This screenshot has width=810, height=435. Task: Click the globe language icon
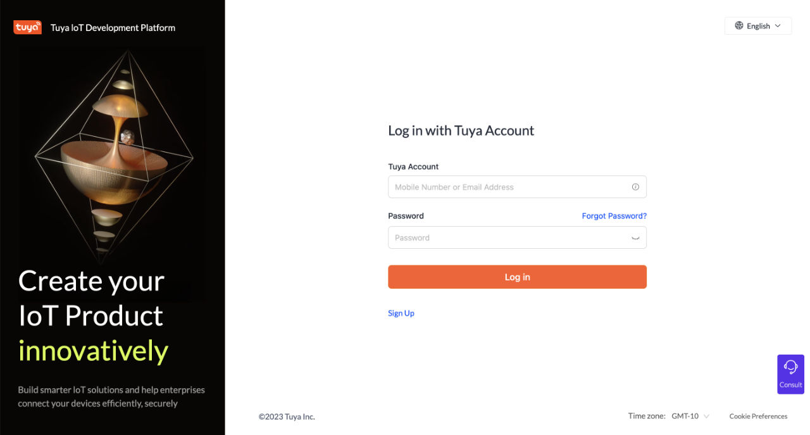point(738,26)
